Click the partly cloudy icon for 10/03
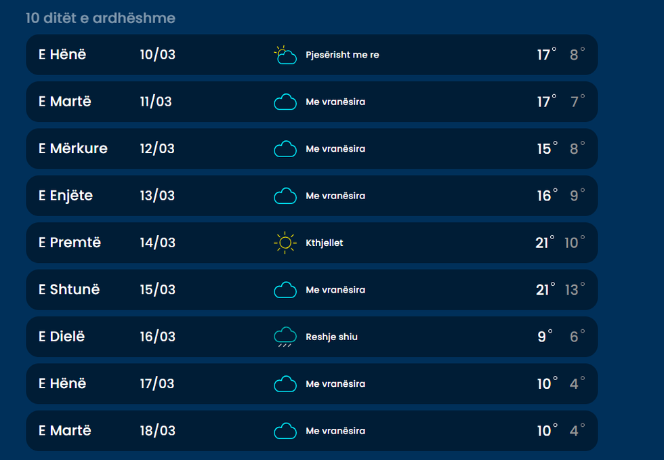Viewport: 664px width, 460px height. pos(285,55)
